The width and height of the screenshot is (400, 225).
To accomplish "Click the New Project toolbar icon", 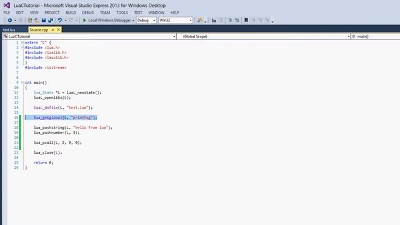I will pyautogui.click(x=29, y=20).
